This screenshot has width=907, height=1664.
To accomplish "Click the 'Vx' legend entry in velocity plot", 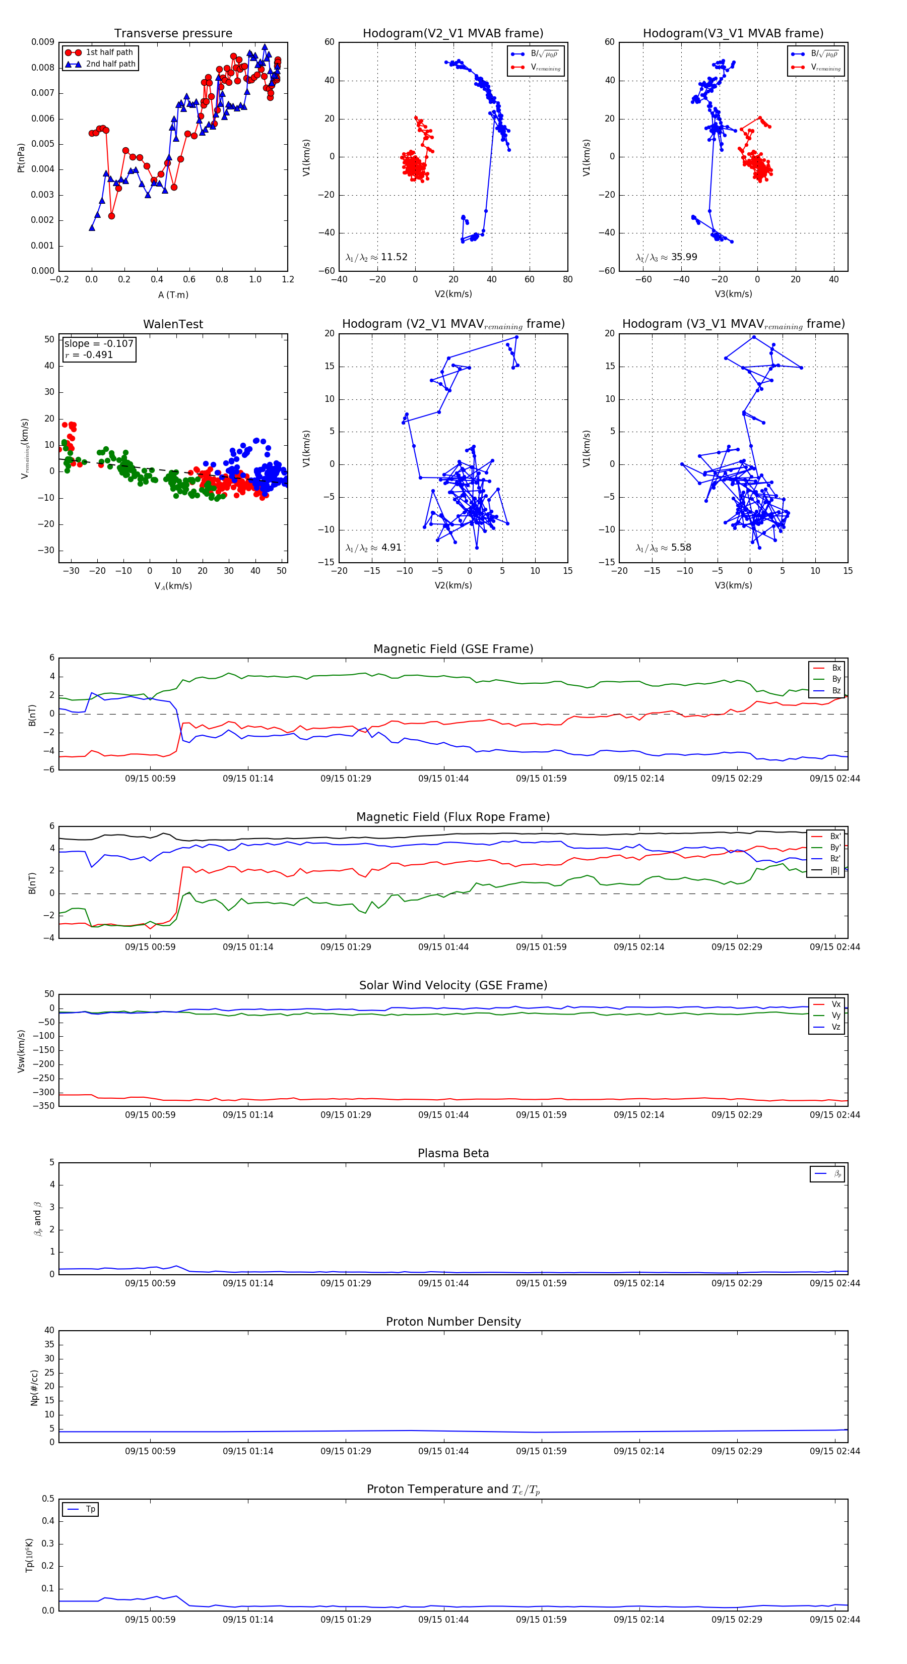I will [x=827, y=1004].
